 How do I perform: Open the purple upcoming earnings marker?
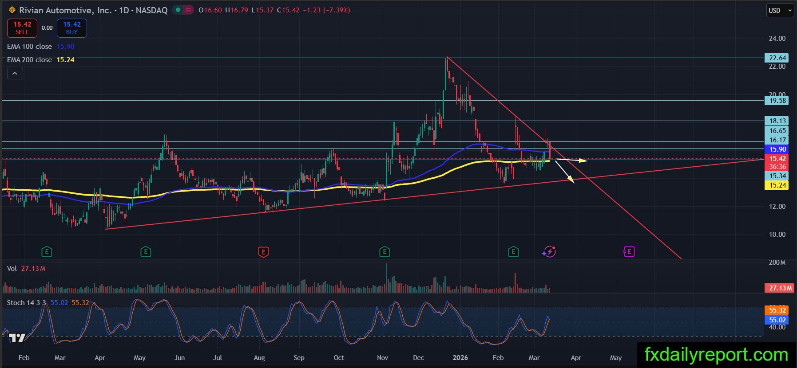629,252
